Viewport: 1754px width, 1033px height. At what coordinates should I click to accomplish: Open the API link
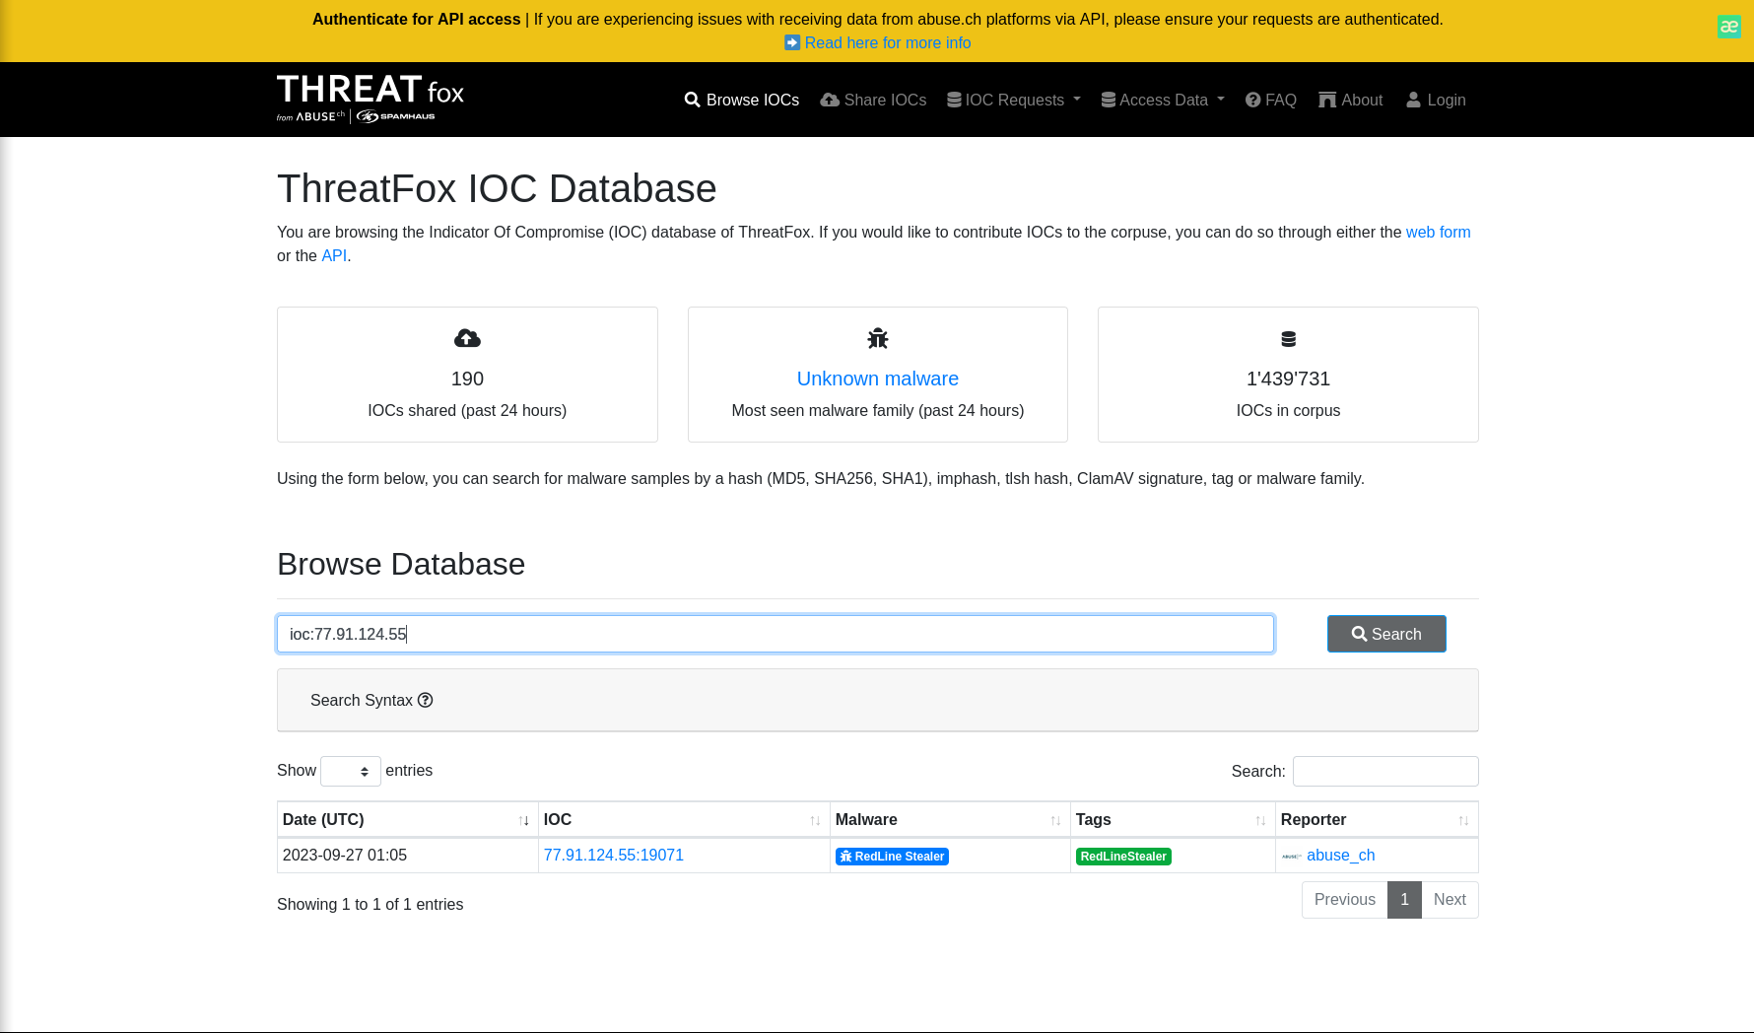click(x=334, y=255)
